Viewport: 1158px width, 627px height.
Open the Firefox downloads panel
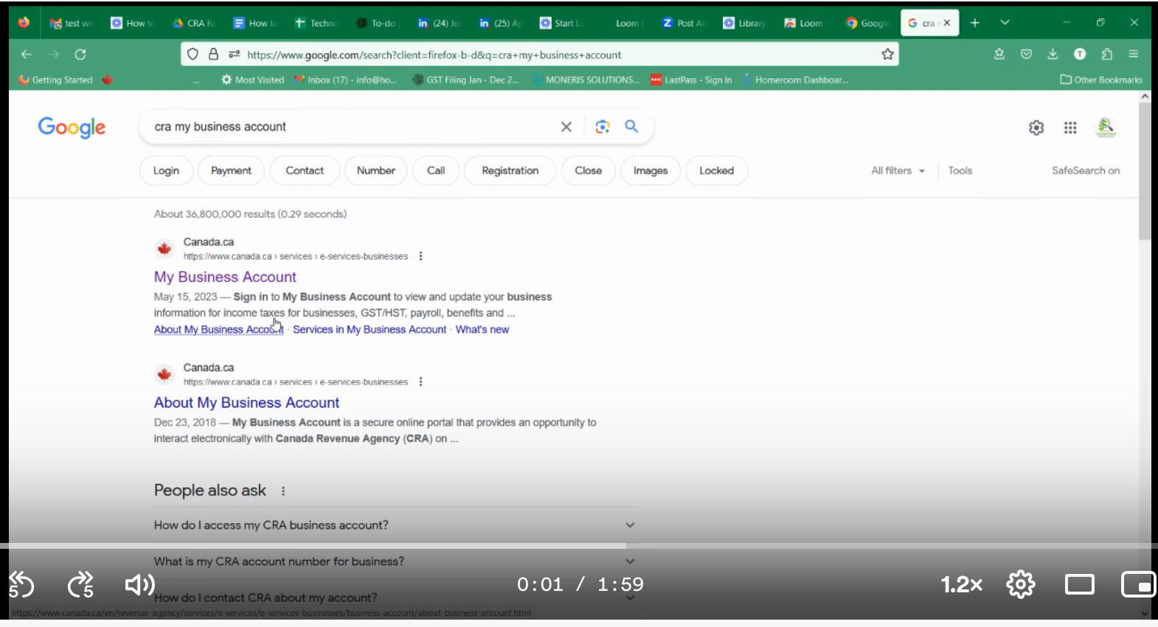tap(1053, 54)
